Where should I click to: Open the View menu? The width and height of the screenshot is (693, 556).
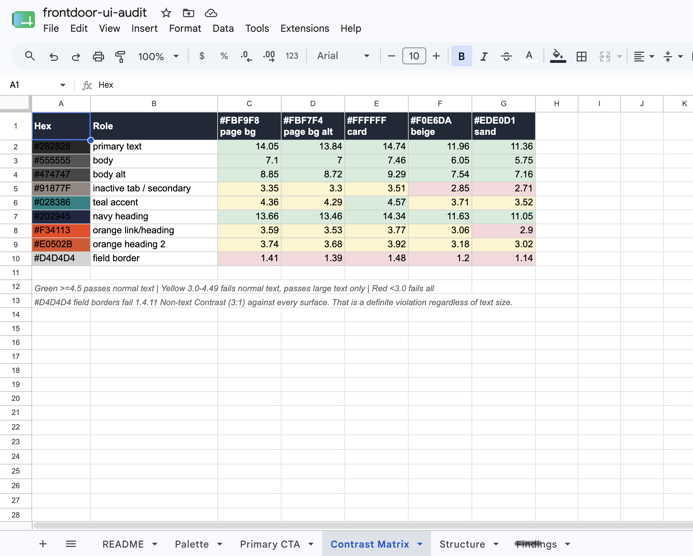109,28
